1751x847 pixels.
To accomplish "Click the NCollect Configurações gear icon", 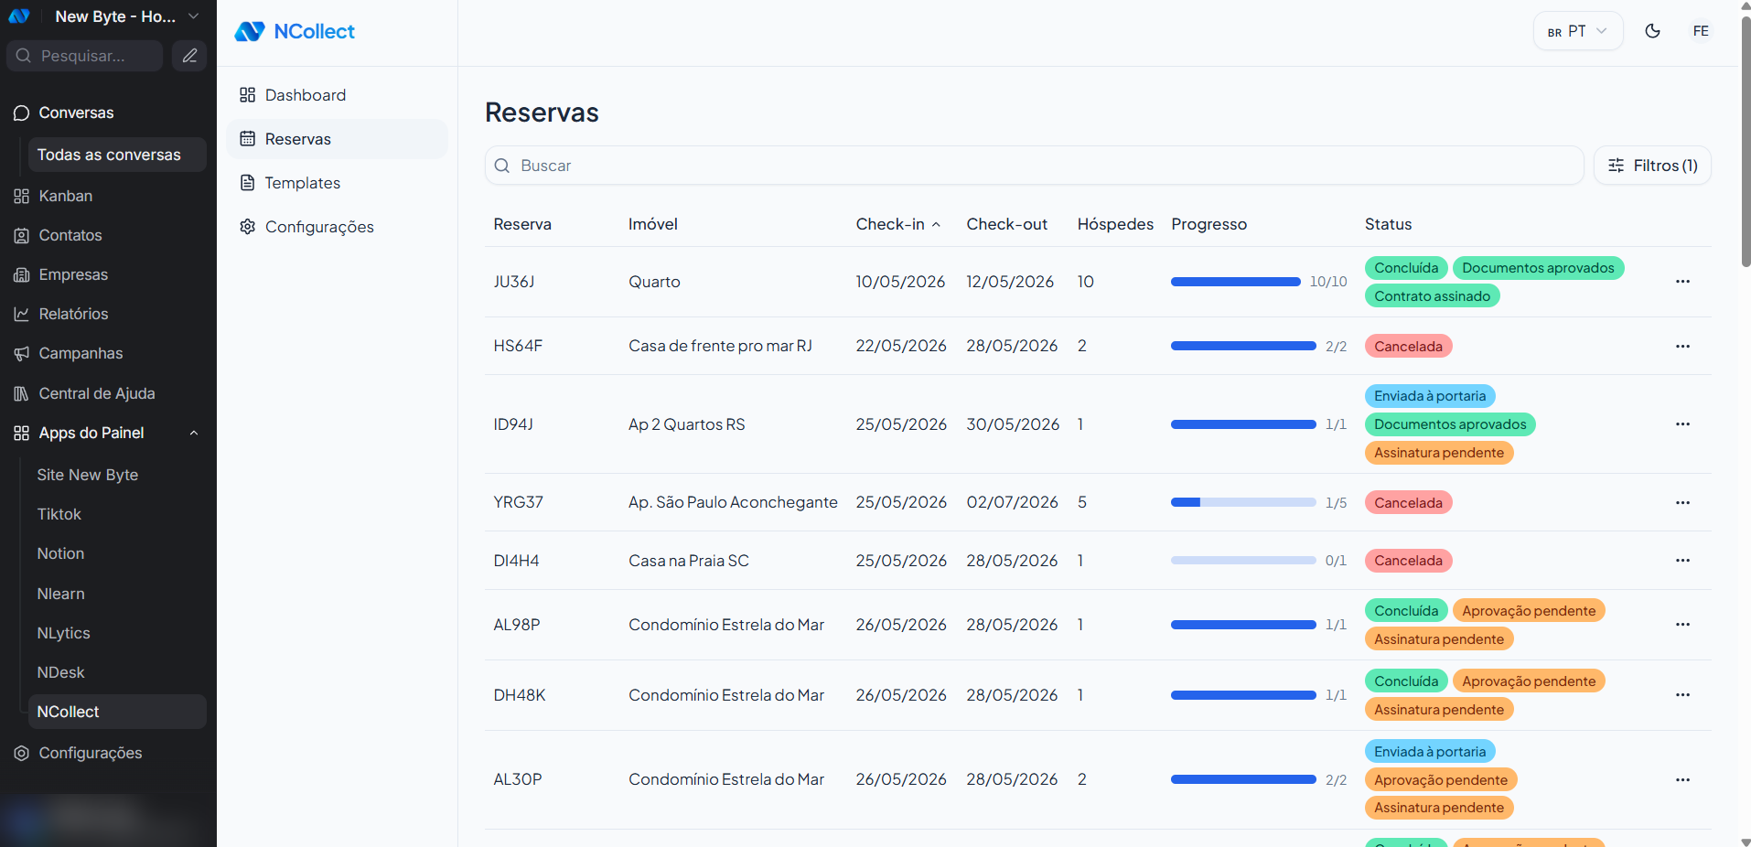I will (x=247, y=227).
